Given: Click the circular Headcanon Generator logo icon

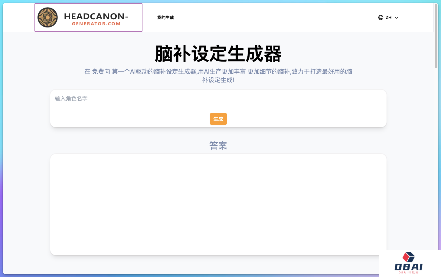Looking at the screenshot, I should click(x=47, y=18).
